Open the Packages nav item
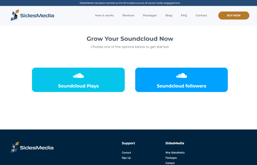Screen dimensions: 257x165 (150, 15)
